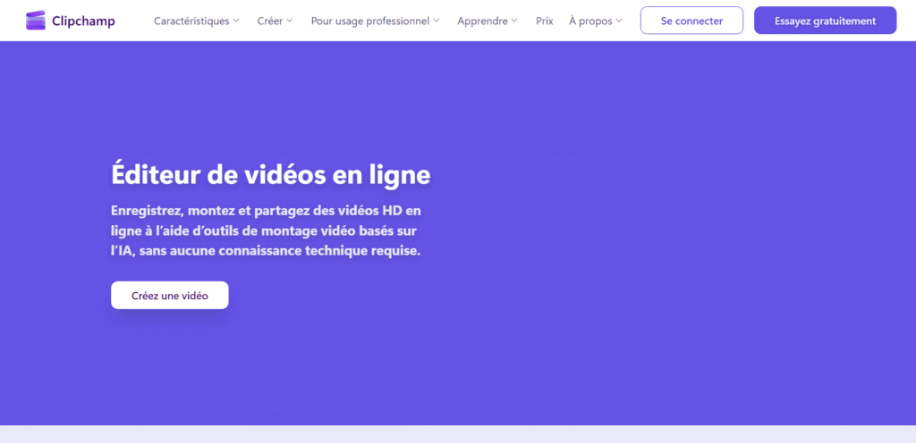Expand the chevron next to À propos
This screenshot has height=443, width=916.
click(619, 21)
